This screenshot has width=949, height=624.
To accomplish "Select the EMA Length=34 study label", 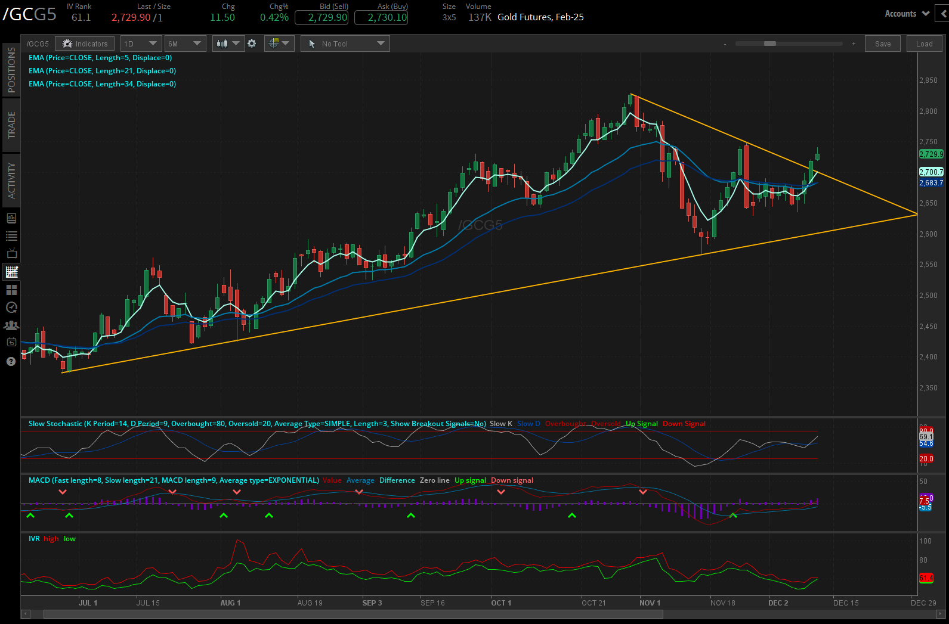I will (x=102, y=84).
